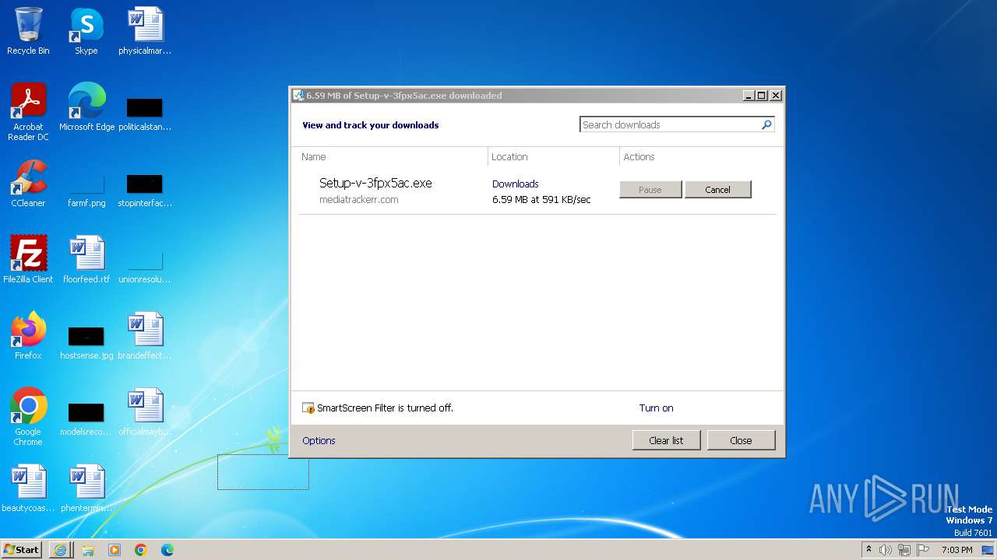Select the floorfeed.rtf document icon
Viewport: 997px width, 560px height.
86,259
